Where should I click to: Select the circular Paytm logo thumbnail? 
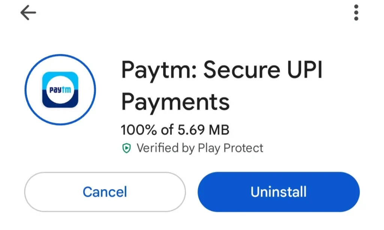(x=60, y=89)
